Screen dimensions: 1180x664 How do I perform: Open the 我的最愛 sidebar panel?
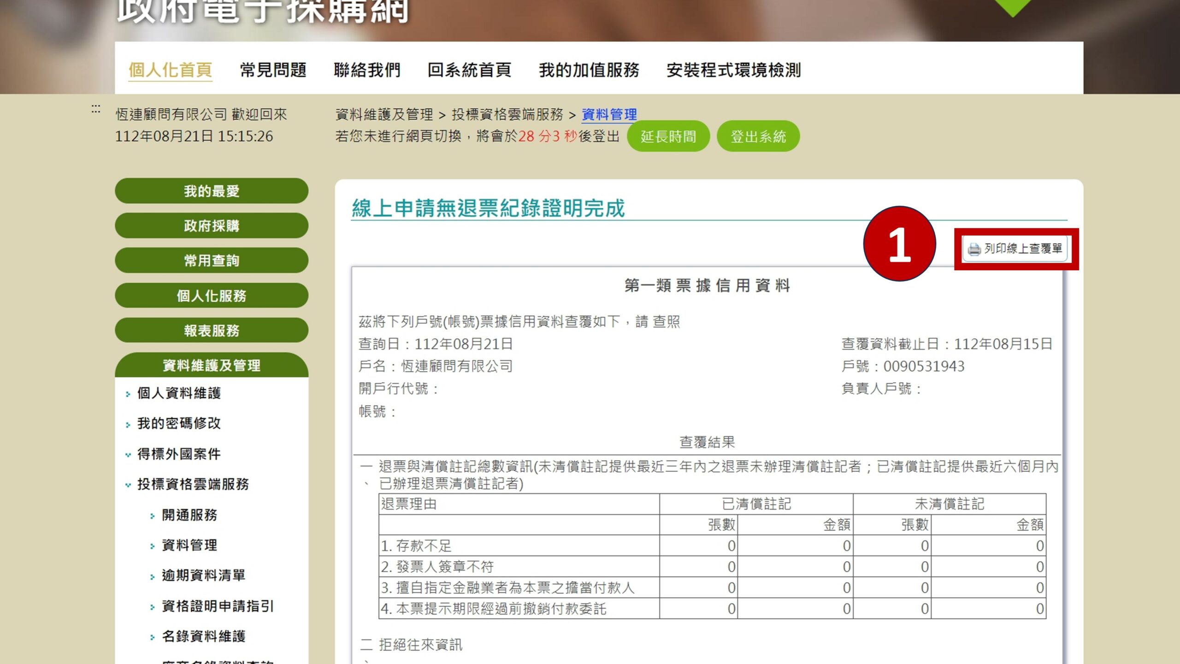(212, 191)
